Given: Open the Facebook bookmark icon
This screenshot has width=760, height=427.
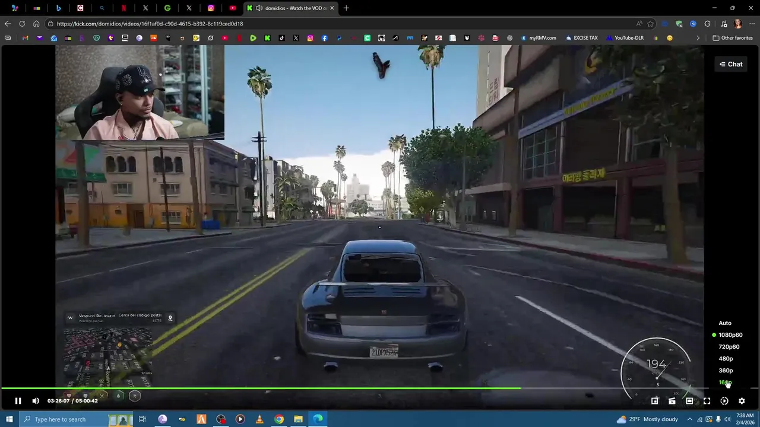Looking at the screenshot, I should pos(324,38).
